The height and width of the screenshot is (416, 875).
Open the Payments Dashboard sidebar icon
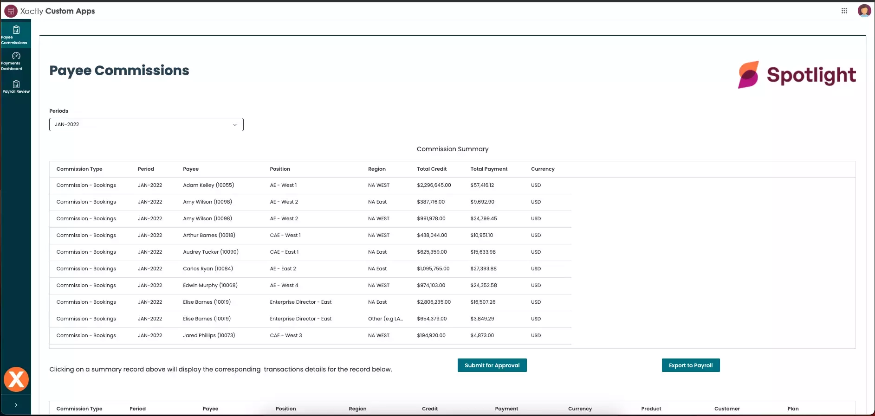tap(16, 61)
